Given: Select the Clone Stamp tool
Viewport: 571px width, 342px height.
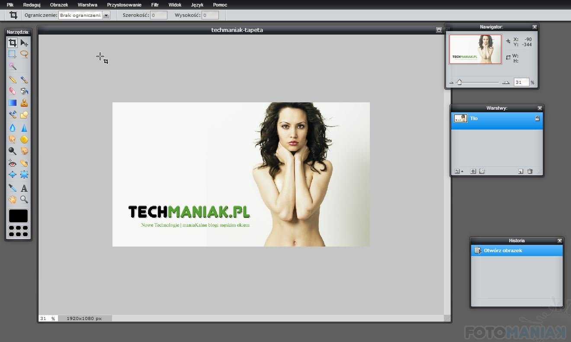Looking at the screenshot, I should (x=24, y=103).
